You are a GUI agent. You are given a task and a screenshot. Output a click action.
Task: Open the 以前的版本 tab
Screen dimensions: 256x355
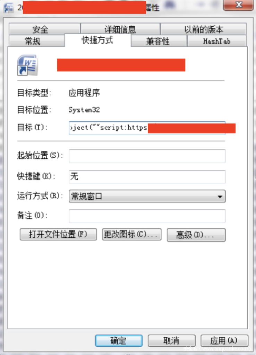coord(203,29)
